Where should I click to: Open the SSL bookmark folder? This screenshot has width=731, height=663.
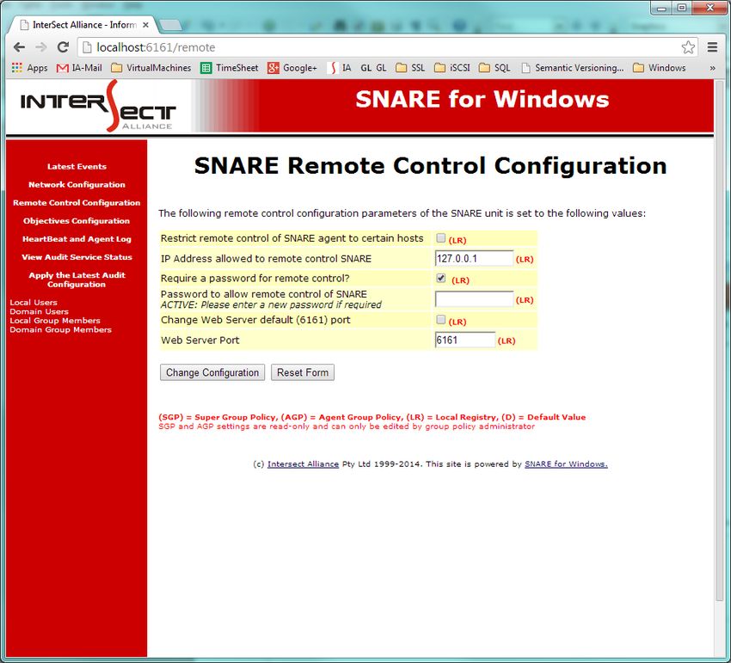pos(410,68)
